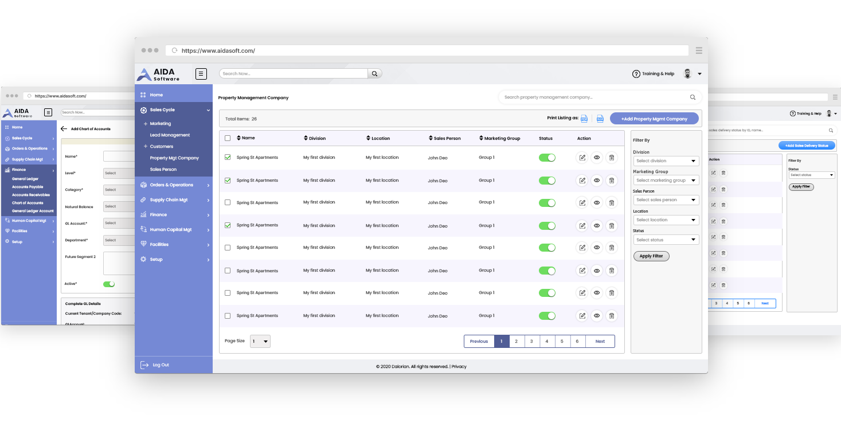Export listing using the PDF icon

coord(584,119)
